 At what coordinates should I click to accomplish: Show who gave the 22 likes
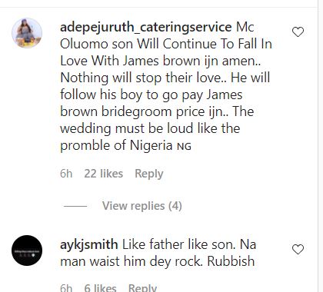(104, 174)
